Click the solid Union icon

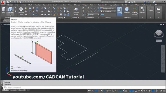tap(30, 8)
